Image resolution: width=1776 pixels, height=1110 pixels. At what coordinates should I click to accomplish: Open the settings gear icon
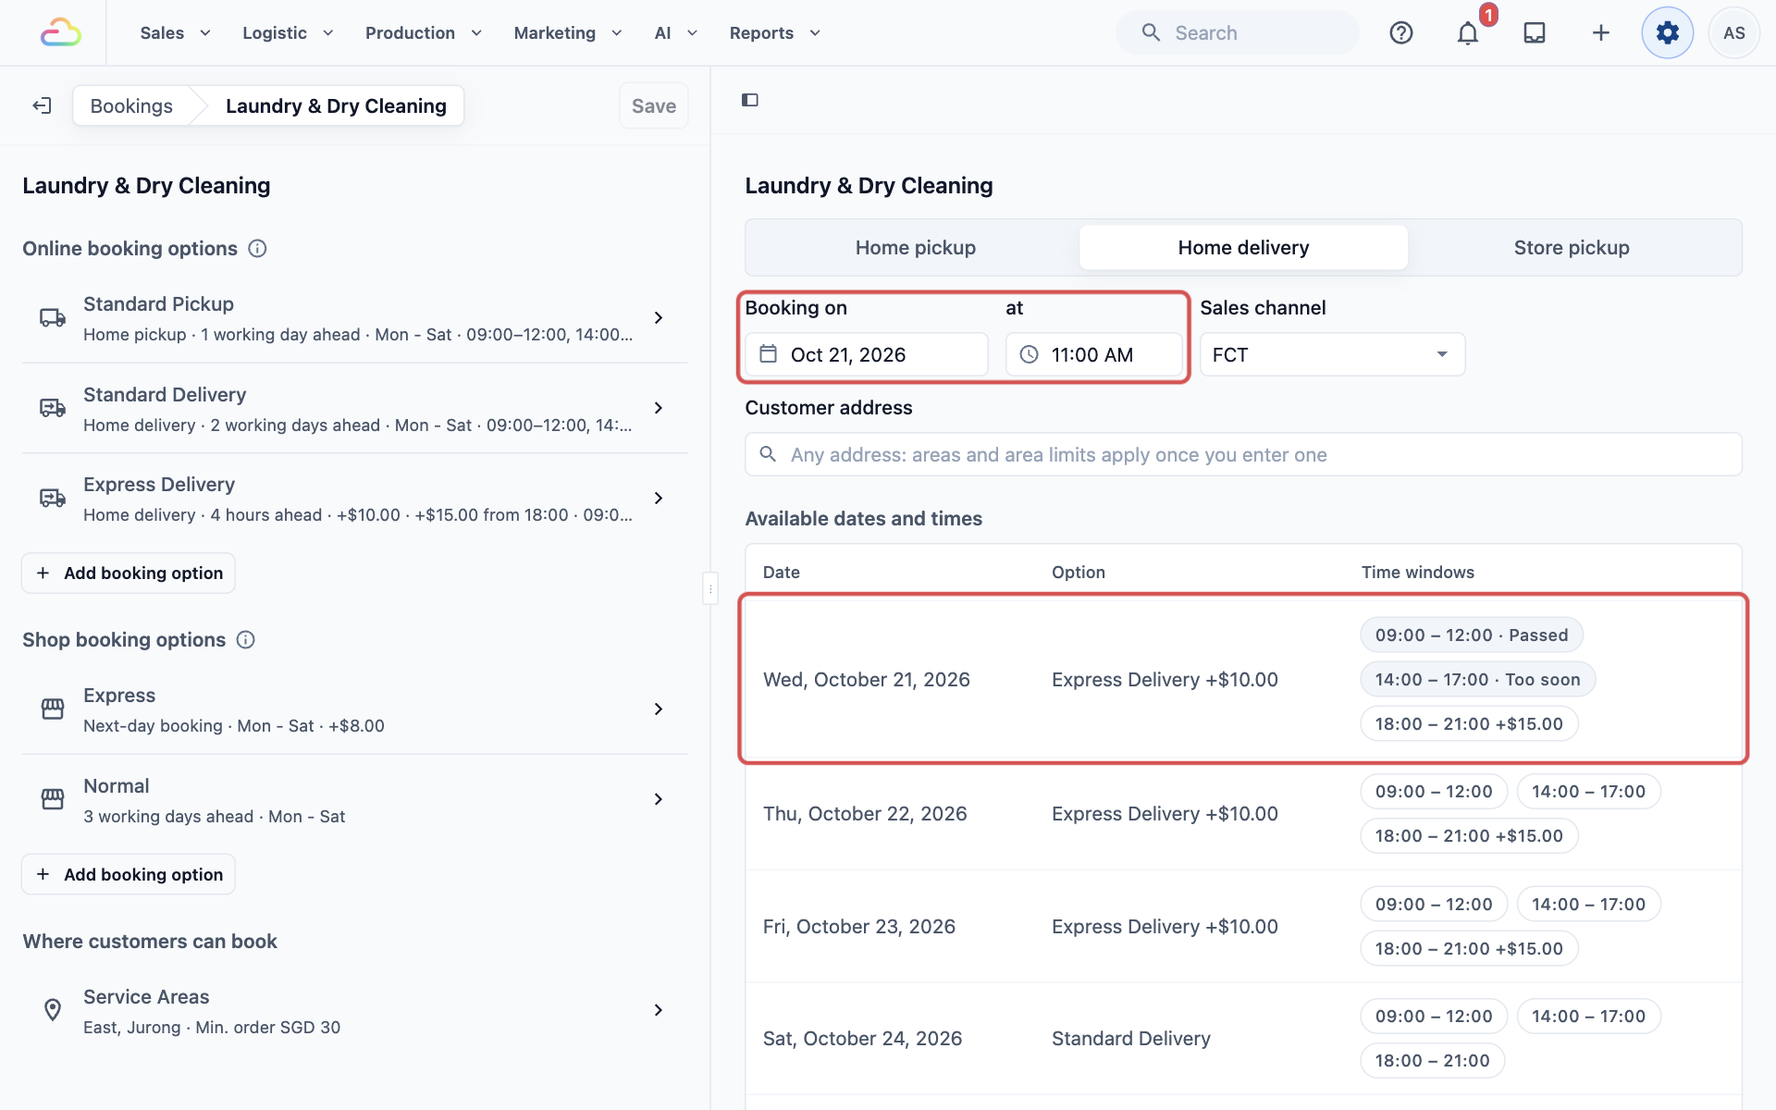[1668, 33]
